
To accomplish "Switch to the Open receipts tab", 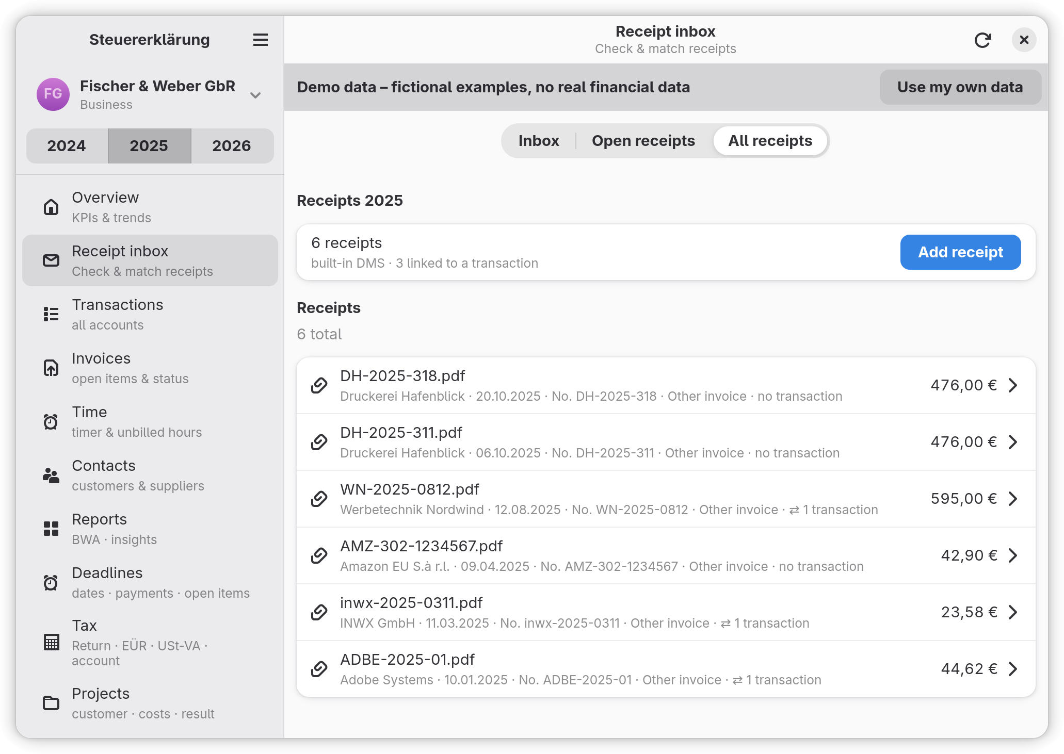I will point(643,141).
